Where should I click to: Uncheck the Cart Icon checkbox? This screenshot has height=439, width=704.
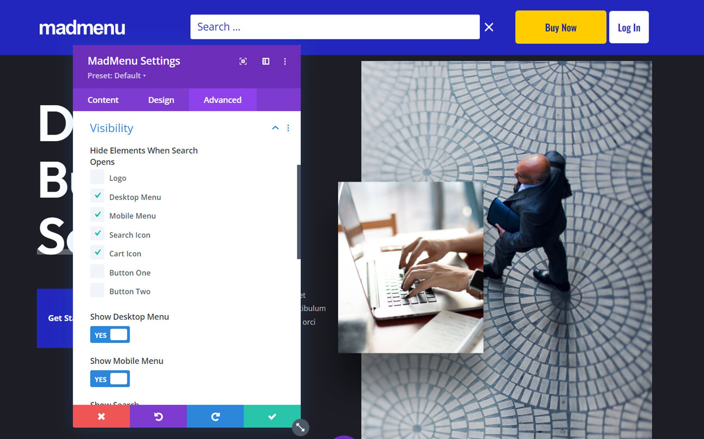pos(97,252)
